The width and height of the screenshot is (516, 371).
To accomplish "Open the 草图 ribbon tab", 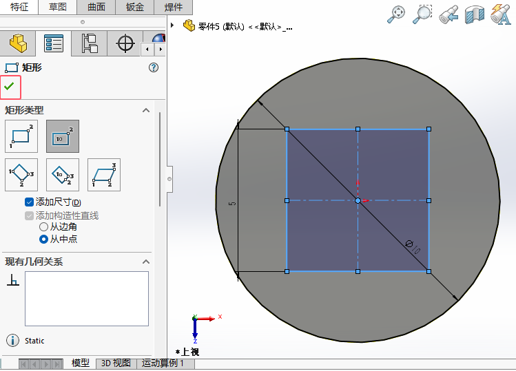I will [x=58, y=7].
